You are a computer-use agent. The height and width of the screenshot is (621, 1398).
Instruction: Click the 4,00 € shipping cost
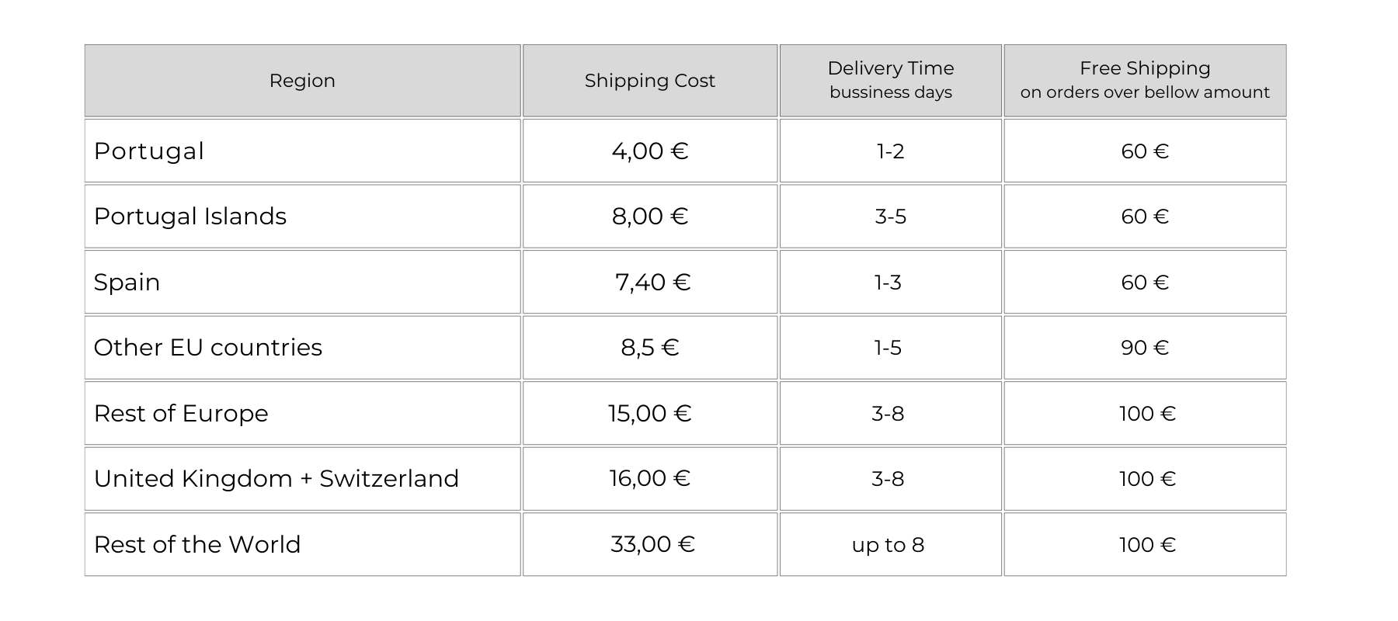(x=649, y=151)
